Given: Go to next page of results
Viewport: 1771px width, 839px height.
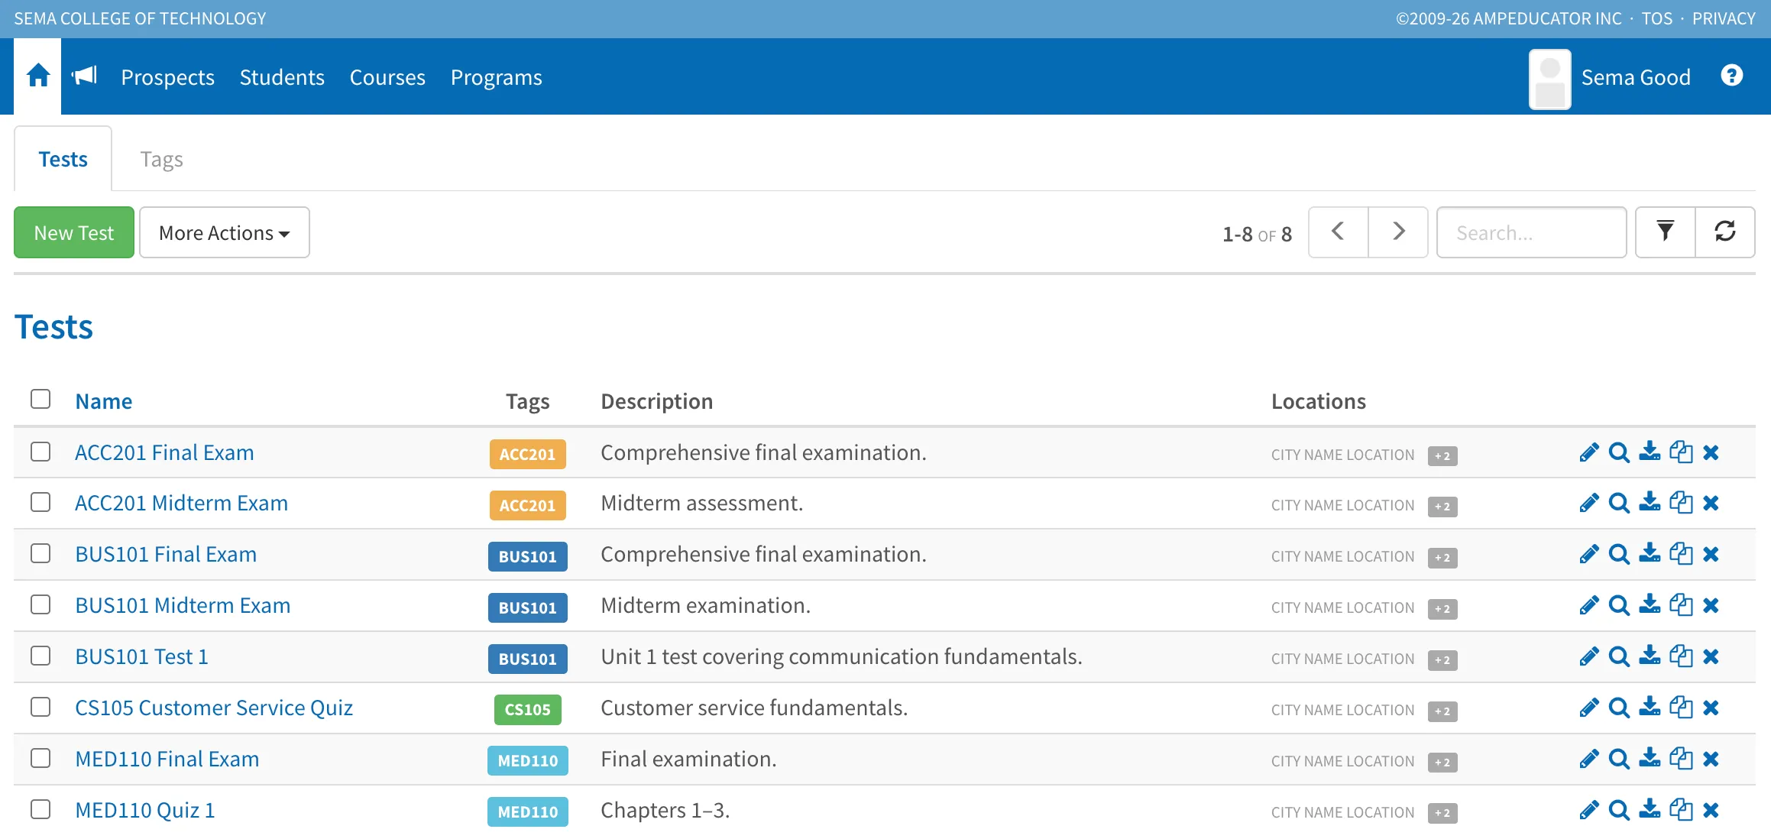Looking at the screenshot, I should [1398, 232].
